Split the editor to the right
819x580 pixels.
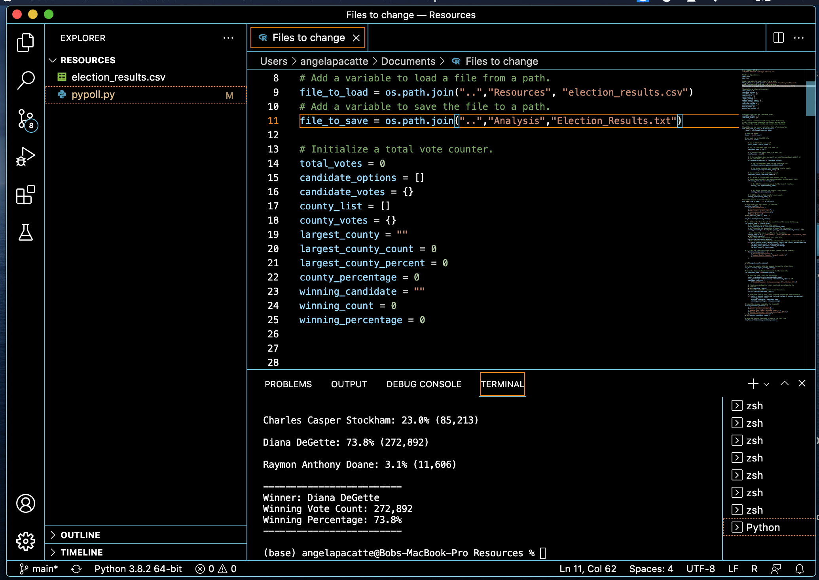click(778, 38)
